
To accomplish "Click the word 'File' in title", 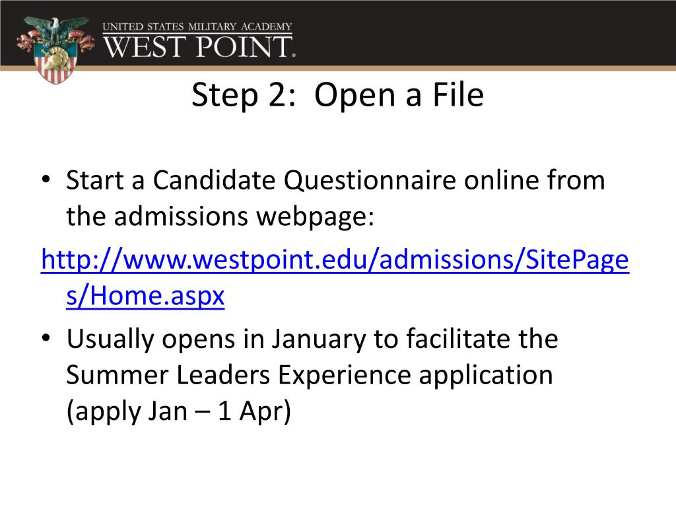I will click(x=458, y=94).
